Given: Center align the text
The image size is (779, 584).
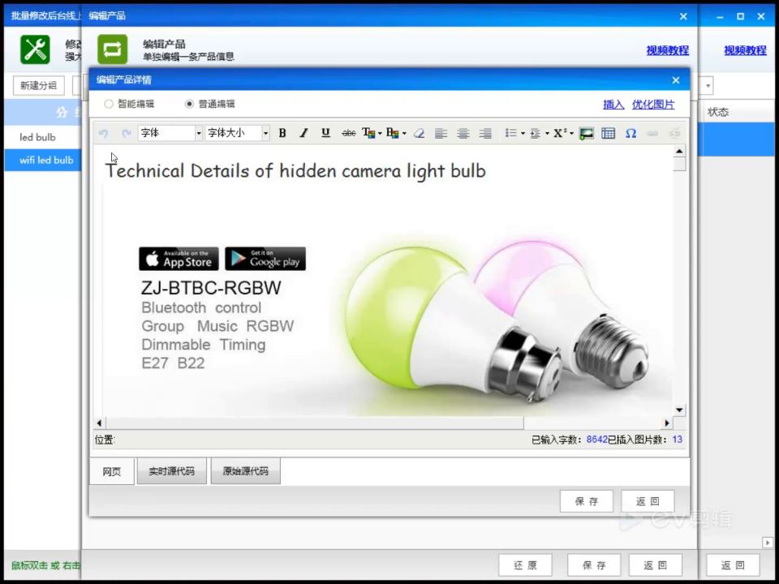Looking at the screenshot, I should pos(463,133).
